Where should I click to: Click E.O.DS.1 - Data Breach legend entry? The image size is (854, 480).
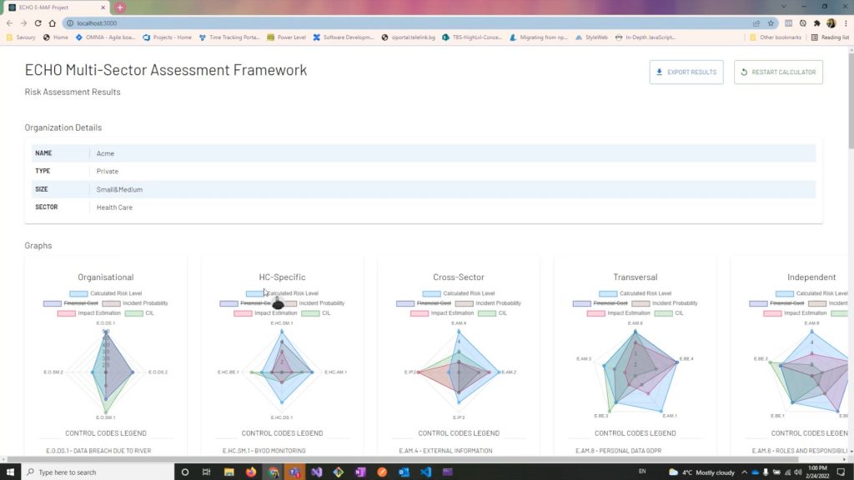pos(98,451)
